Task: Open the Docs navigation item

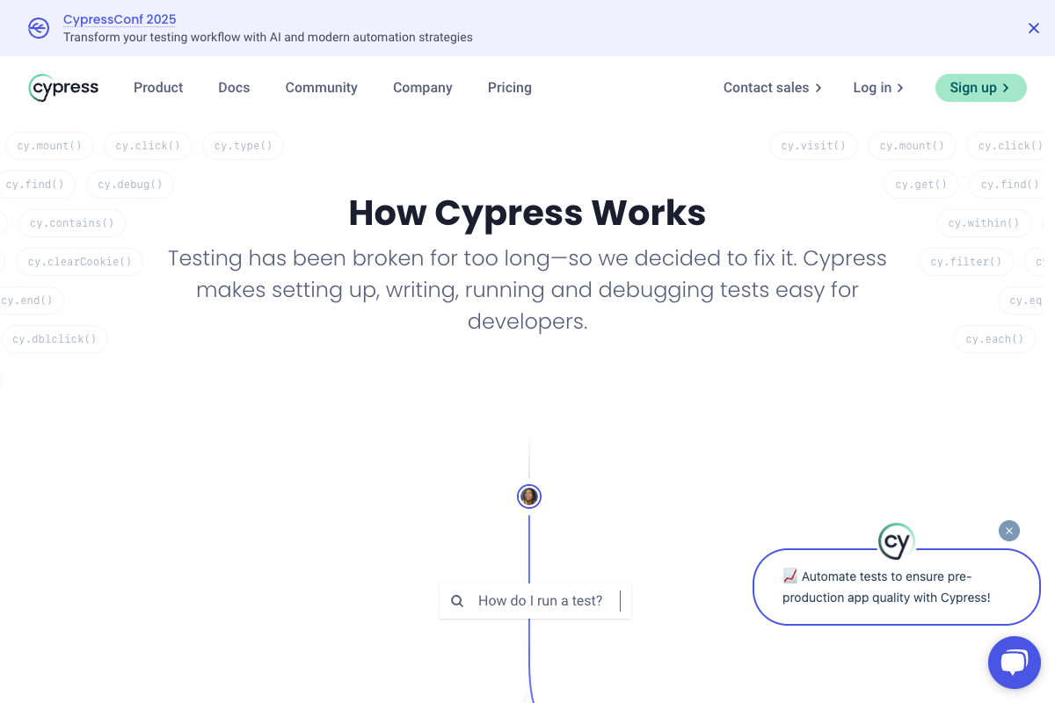Action: [x=234, y=88]
